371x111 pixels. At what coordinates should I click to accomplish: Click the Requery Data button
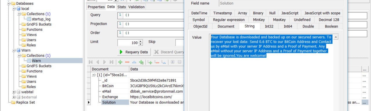pos(134,52)
